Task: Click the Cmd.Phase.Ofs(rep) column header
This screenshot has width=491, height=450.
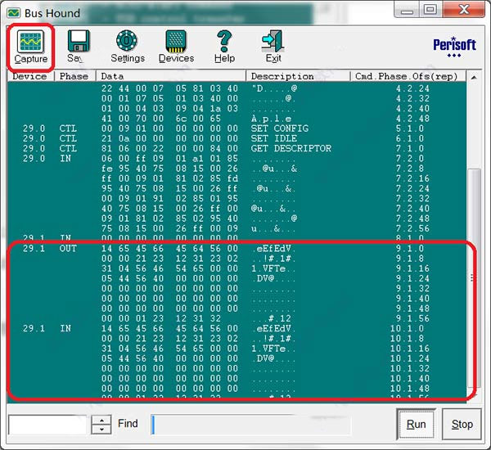Action: coord(408,76)
